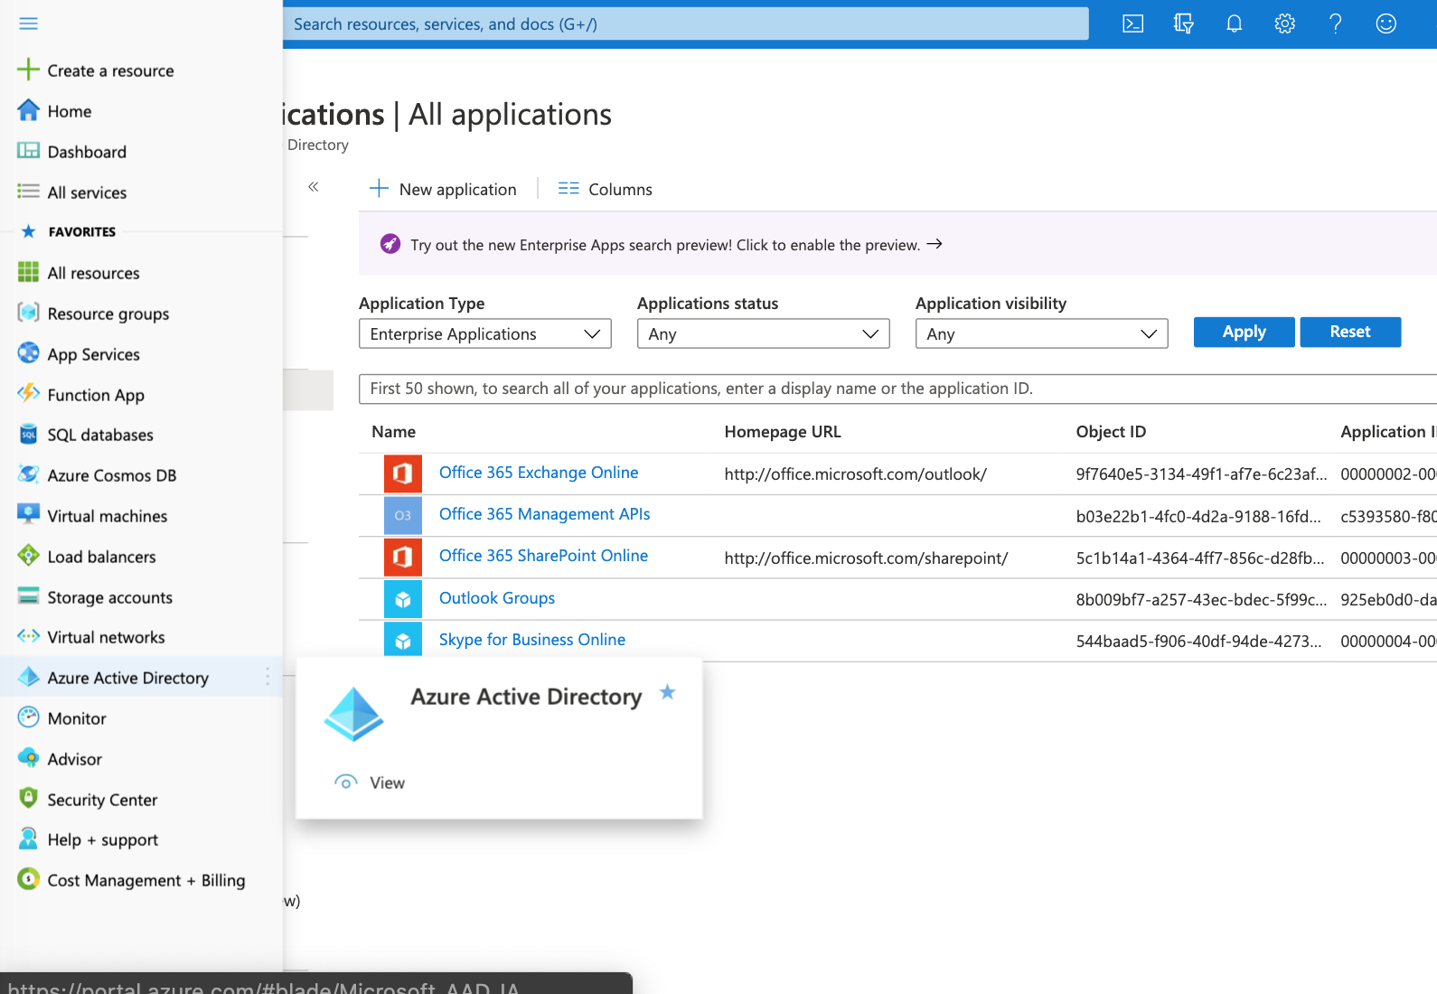Image resolution: width=1437 pixels, height=994 pixels.
Task: Click New application in the toolbar
Action: (x=444, y=190)
